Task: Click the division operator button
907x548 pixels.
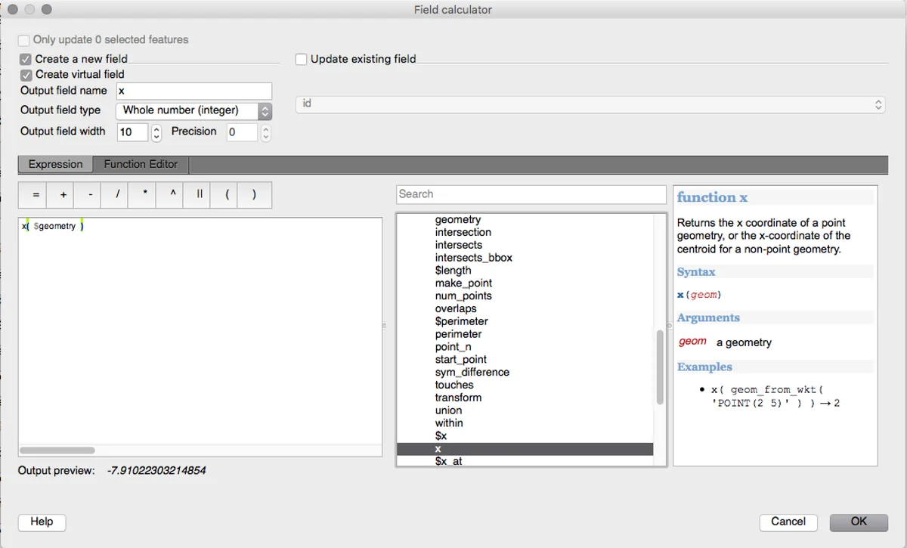Action: 117,195
